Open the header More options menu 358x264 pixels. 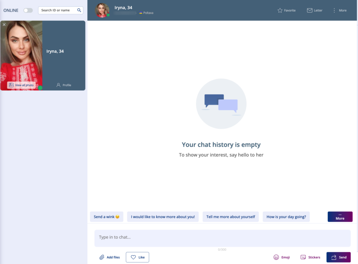[x=340, y=10]
